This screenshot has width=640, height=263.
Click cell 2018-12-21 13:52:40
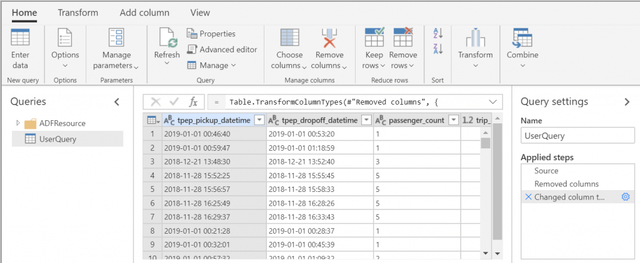tap(319, 161)
